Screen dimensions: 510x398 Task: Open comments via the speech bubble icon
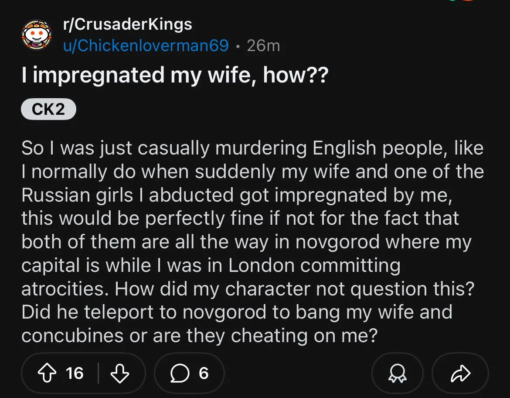pos(180,373)
